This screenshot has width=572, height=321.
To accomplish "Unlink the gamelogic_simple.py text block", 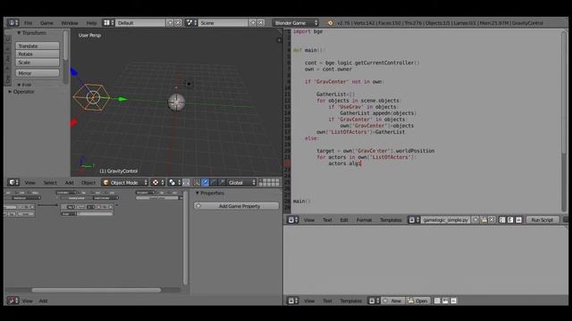I will [x=492, y=220].
